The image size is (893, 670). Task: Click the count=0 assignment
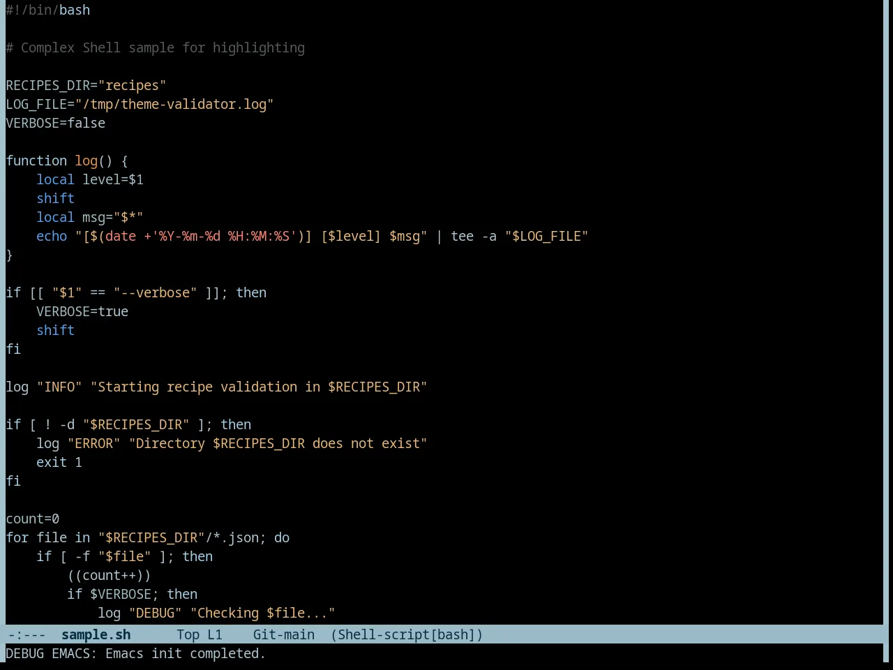[x=33, y=519]
